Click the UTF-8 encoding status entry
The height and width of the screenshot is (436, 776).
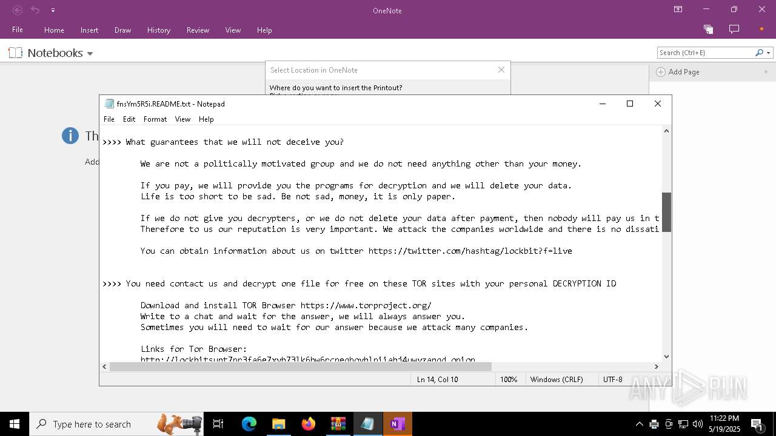click(x=613, y=379)
